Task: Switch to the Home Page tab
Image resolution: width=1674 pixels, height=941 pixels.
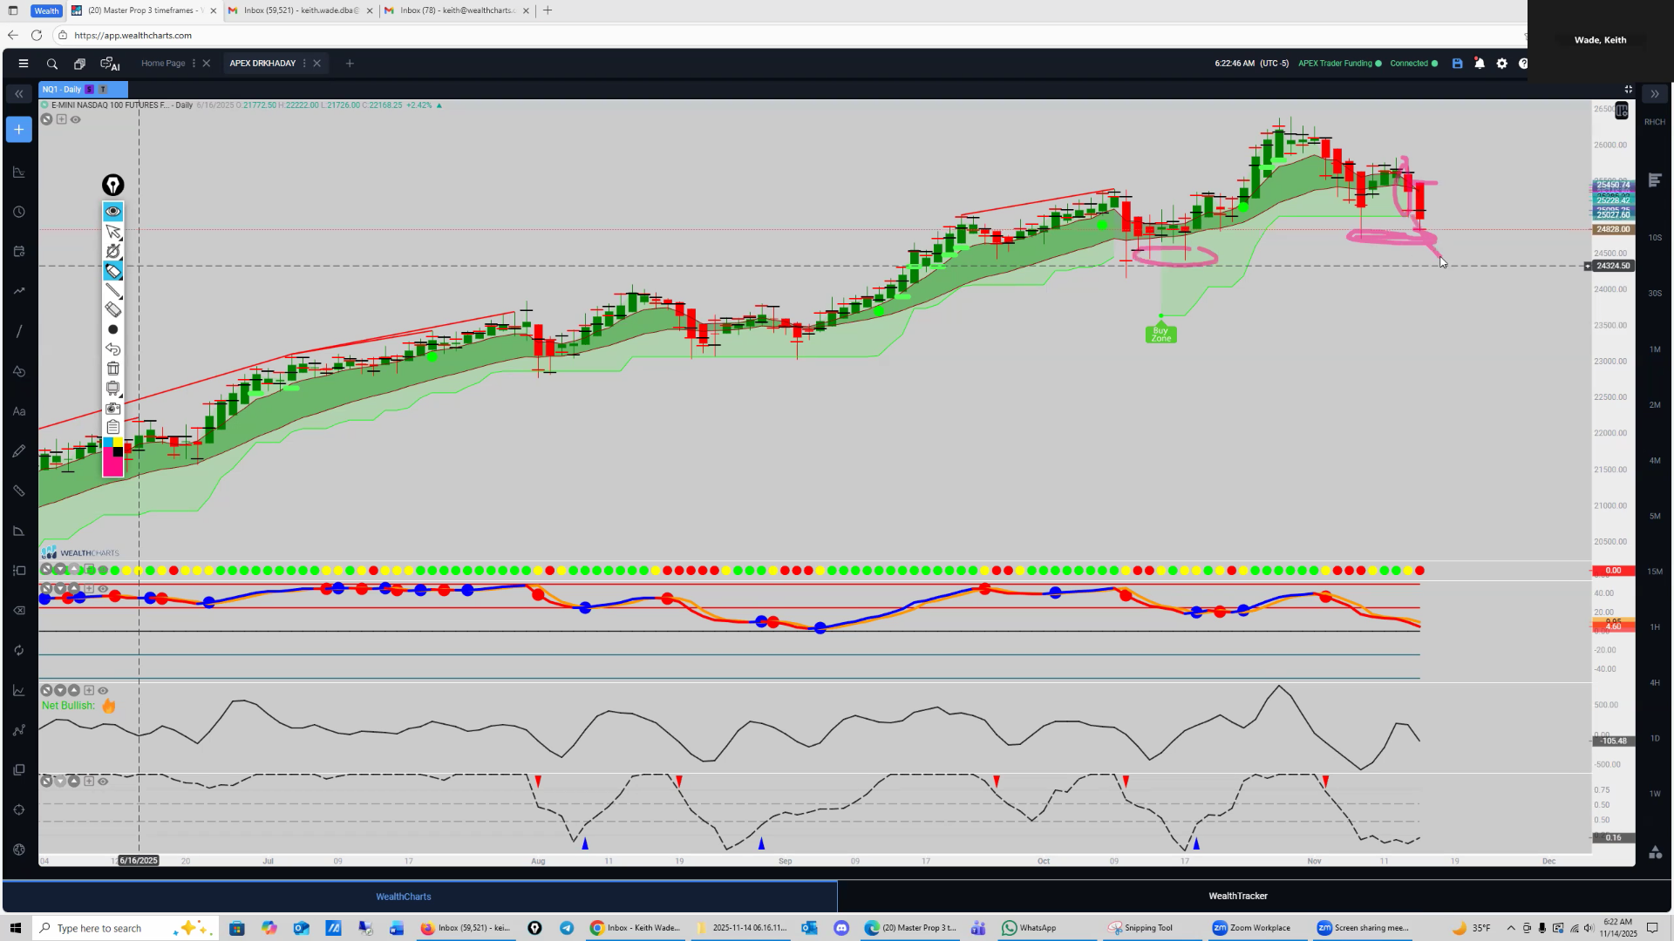Action: pos(163,64)
